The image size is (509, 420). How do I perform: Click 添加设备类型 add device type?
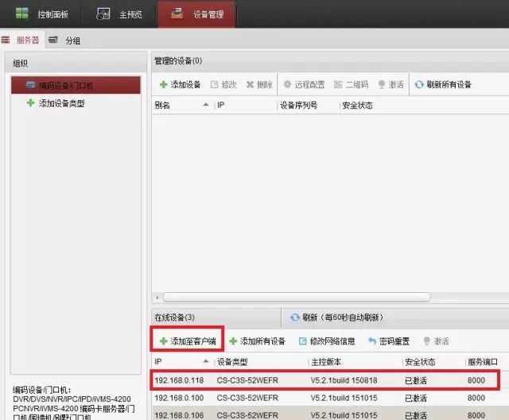(60, 103)
